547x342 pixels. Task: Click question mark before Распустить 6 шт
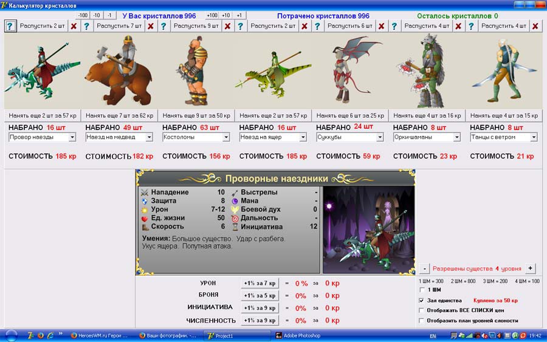click(317, 26)
